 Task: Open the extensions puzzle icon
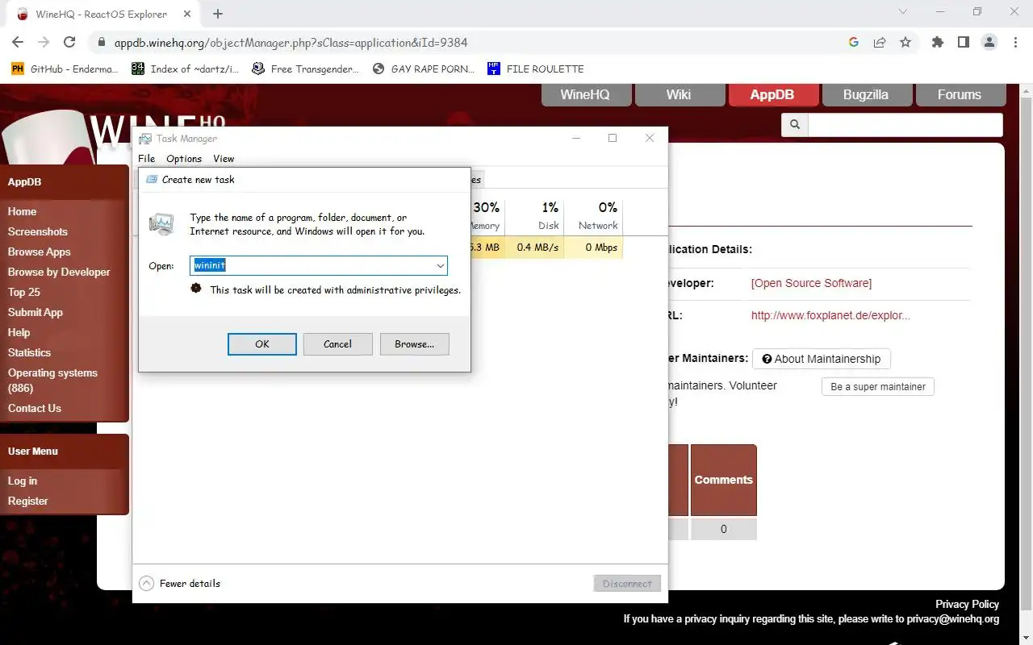tap(937, 42)
